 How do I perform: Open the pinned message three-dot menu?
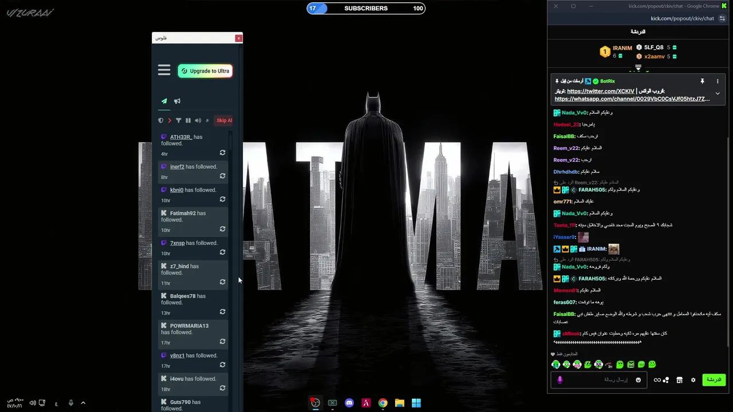(x=718, y=81)
